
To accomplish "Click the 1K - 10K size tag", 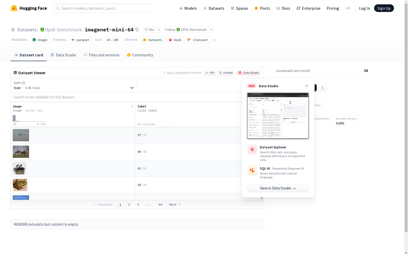I will [x=112, y=40].
